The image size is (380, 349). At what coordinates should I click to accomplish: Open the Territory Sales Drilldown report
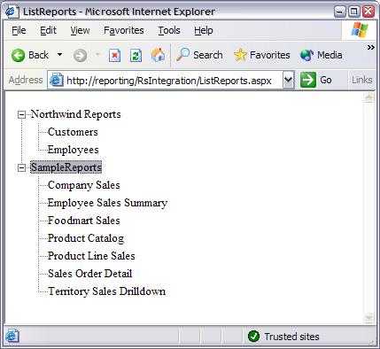[x=106, y=291]
